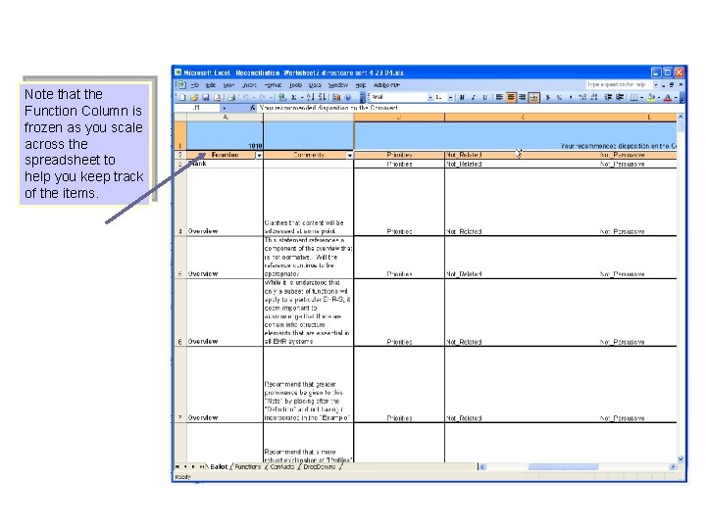Click the New workbook icon
Screen dimensions: 706x529
click(x=182, y=97)
